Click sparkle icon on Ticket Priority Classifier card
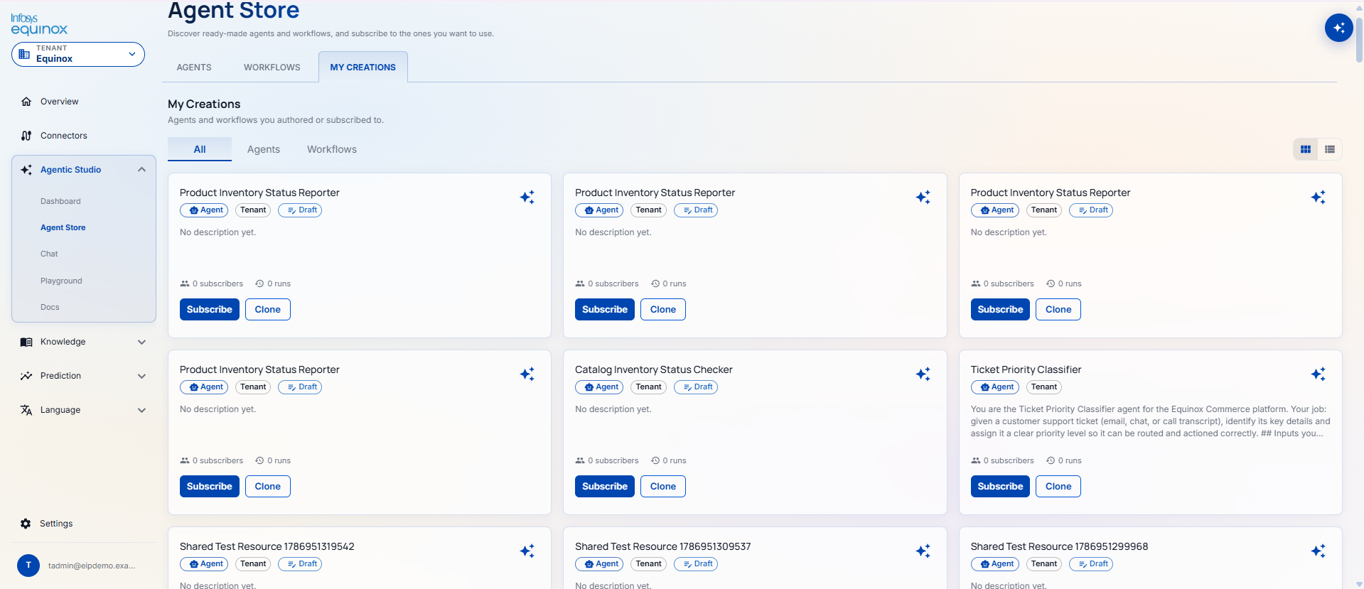1364x589 pixels. pos(1318,374)
